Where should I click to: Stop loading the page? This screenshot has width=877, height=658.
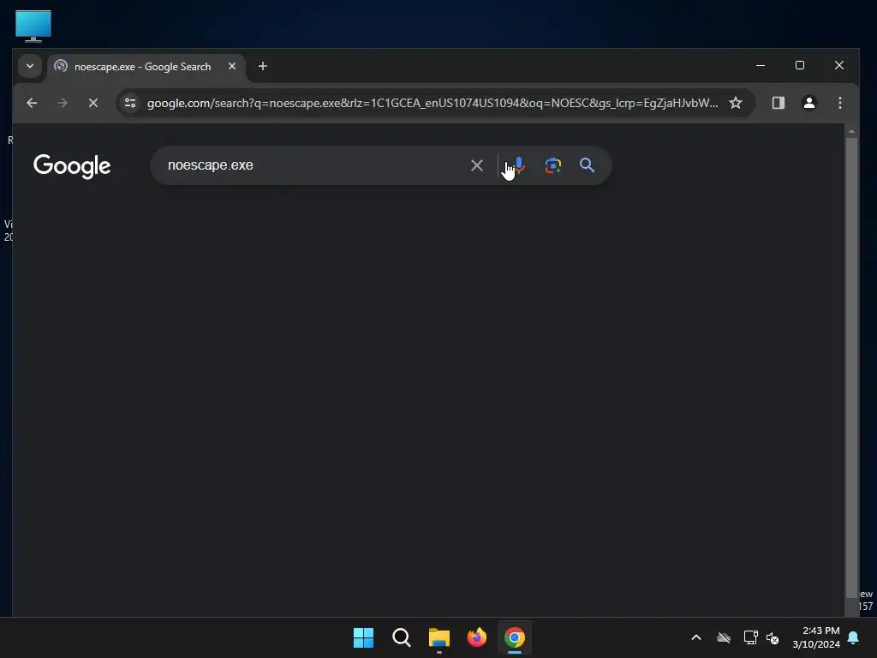click(93, 103)
